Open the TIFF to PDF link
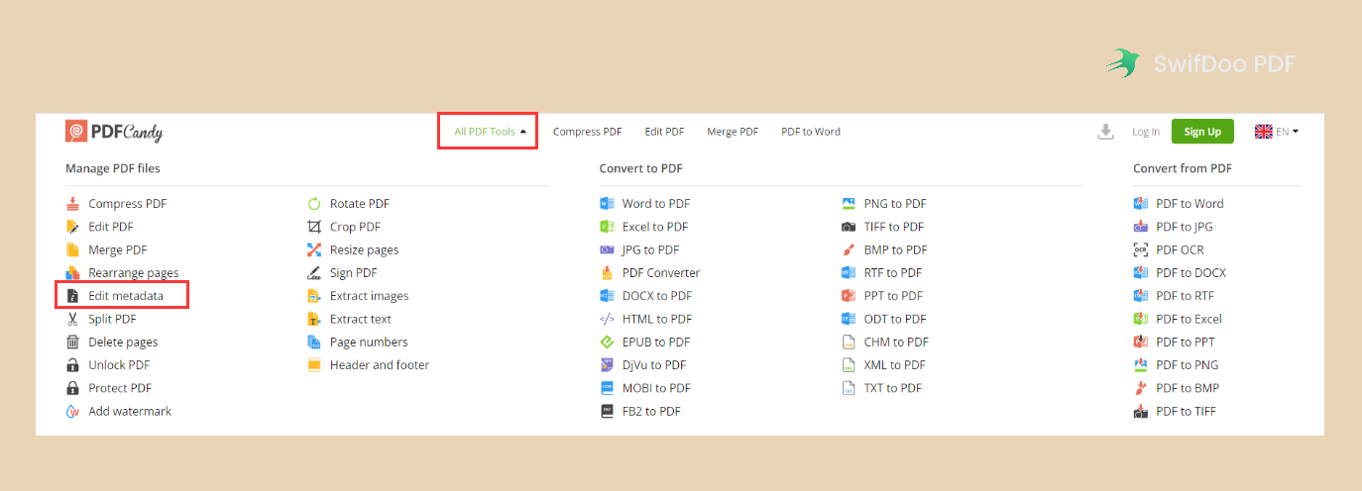This screenshot has width=1362, height=491. [x=895, y=227]
